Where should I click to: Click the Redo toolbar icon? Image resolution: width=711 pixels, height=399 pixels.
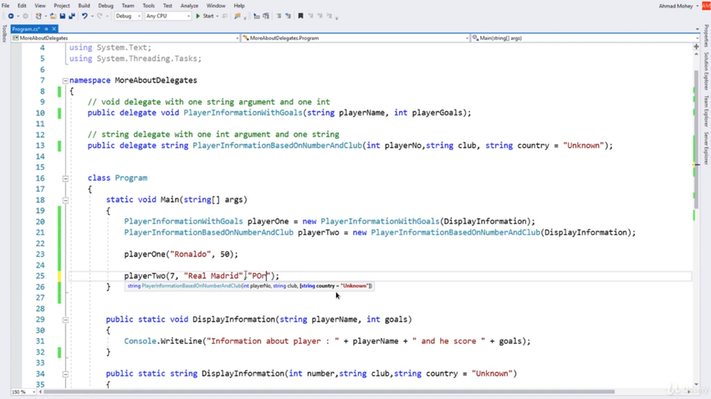pyautogui.click(x=100, y=16)
